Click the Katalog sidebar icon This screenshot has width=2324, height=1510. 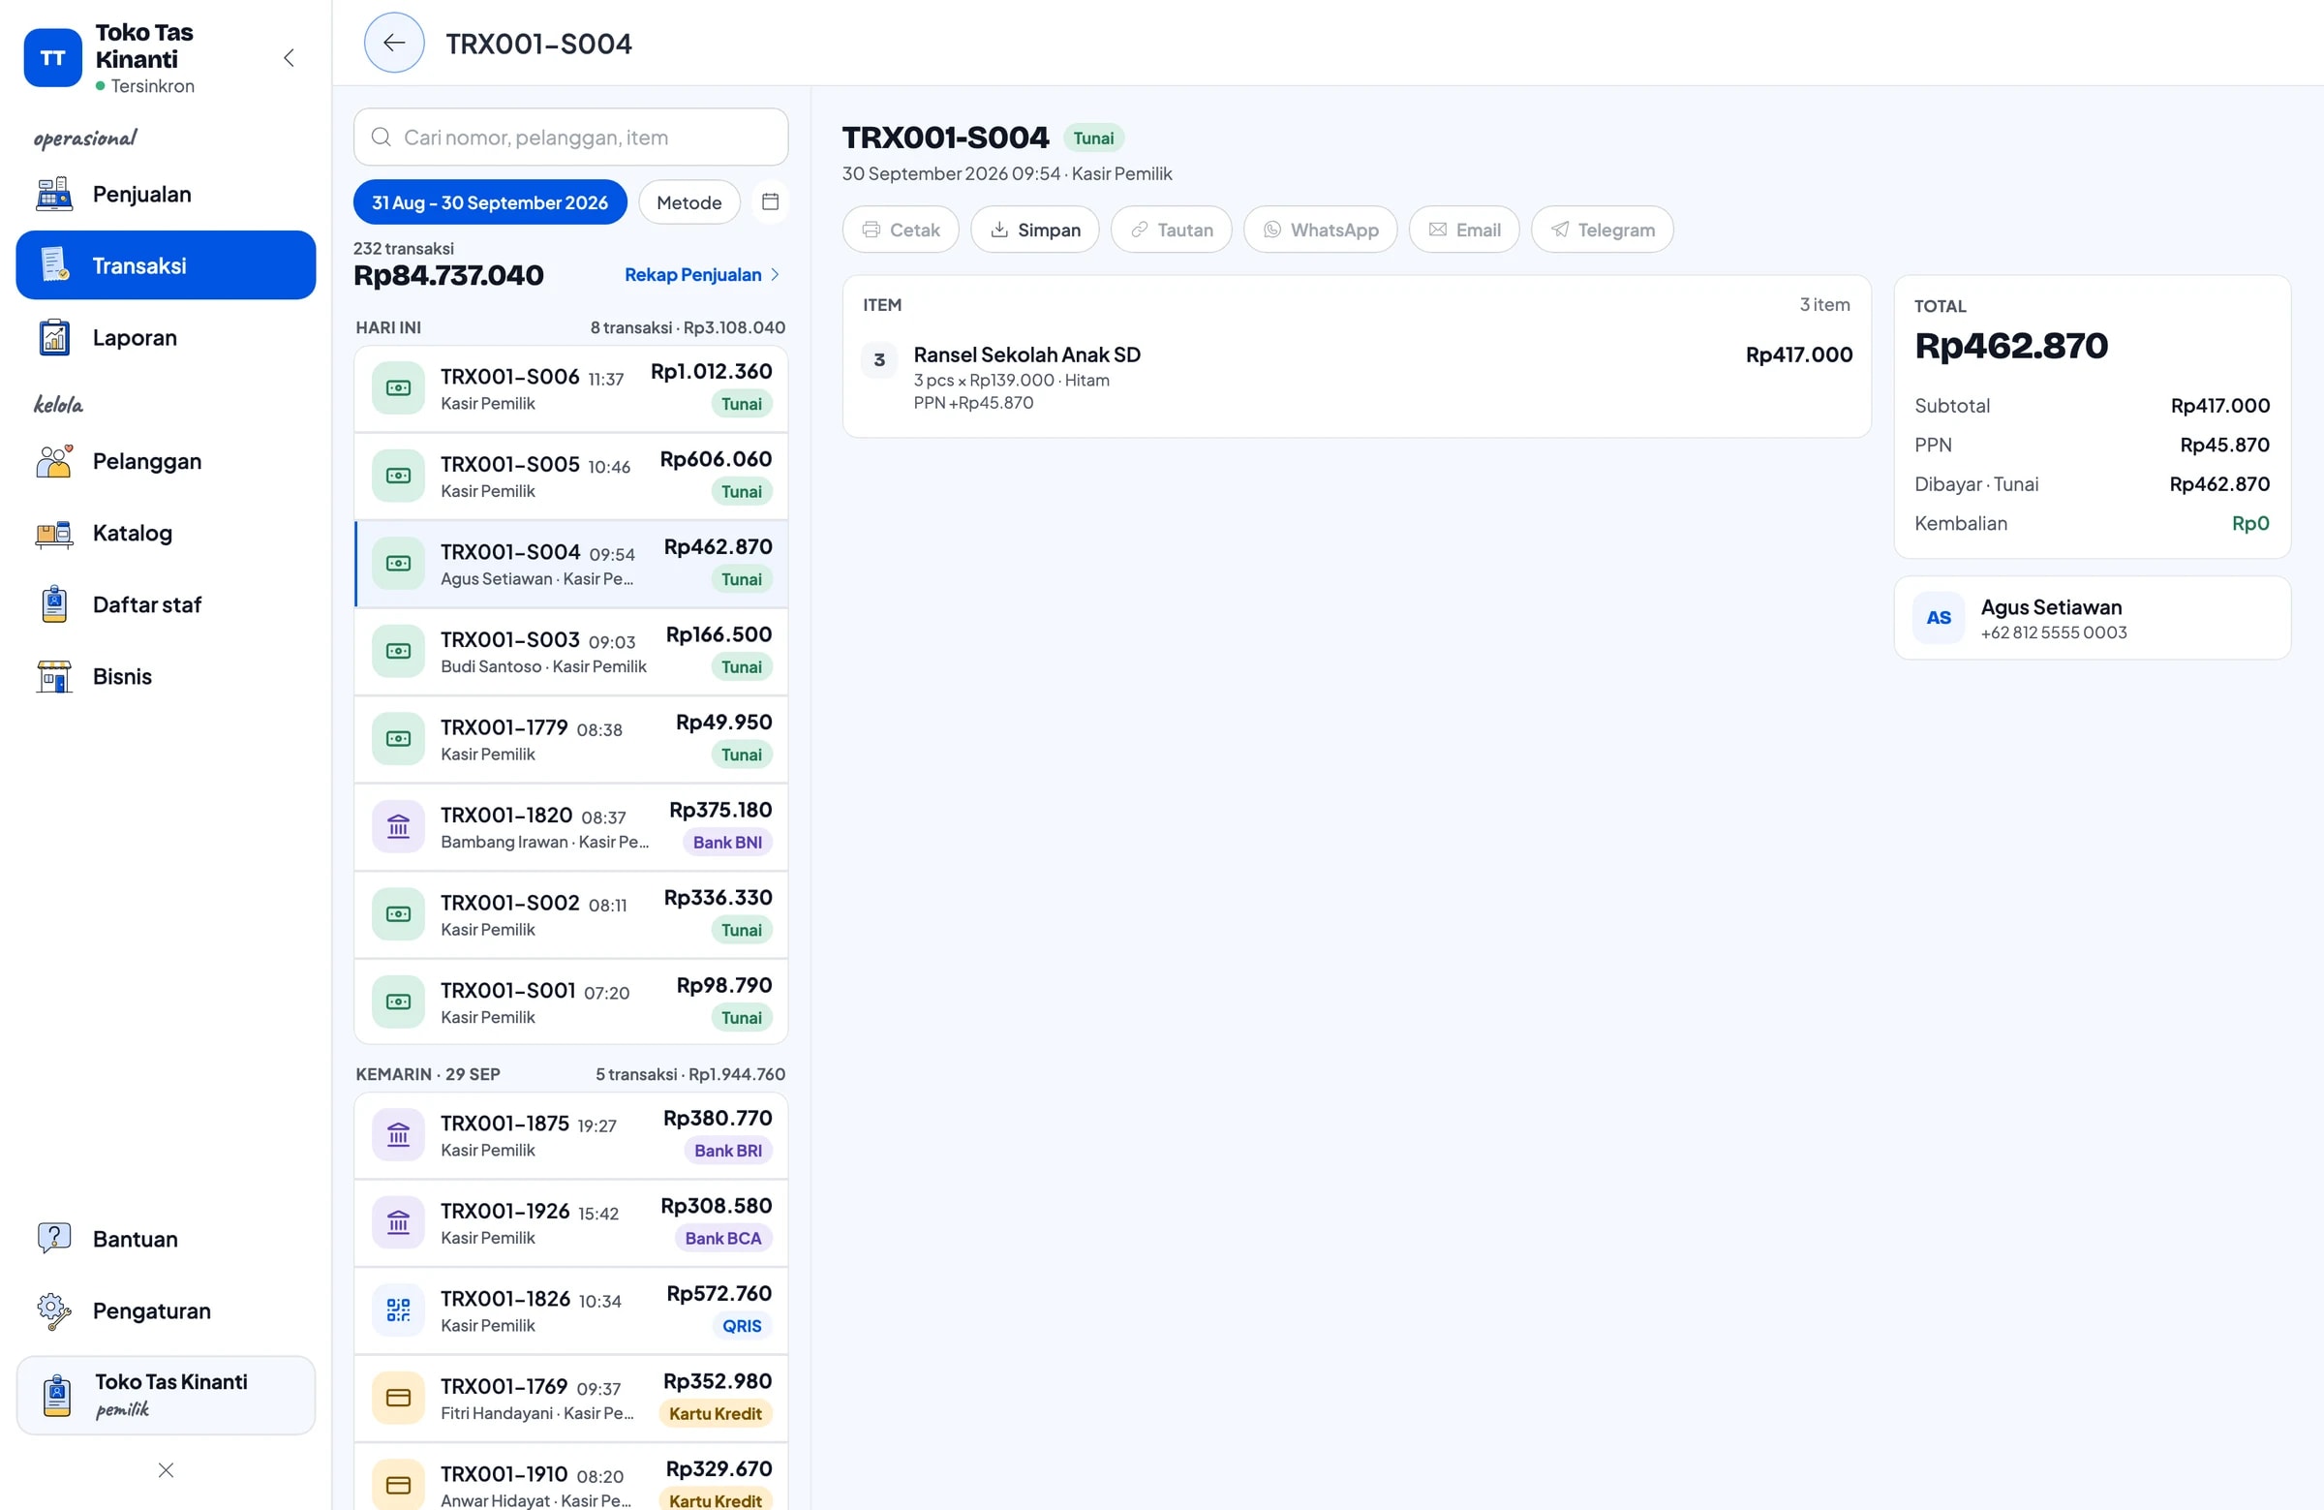pos(54,534)
